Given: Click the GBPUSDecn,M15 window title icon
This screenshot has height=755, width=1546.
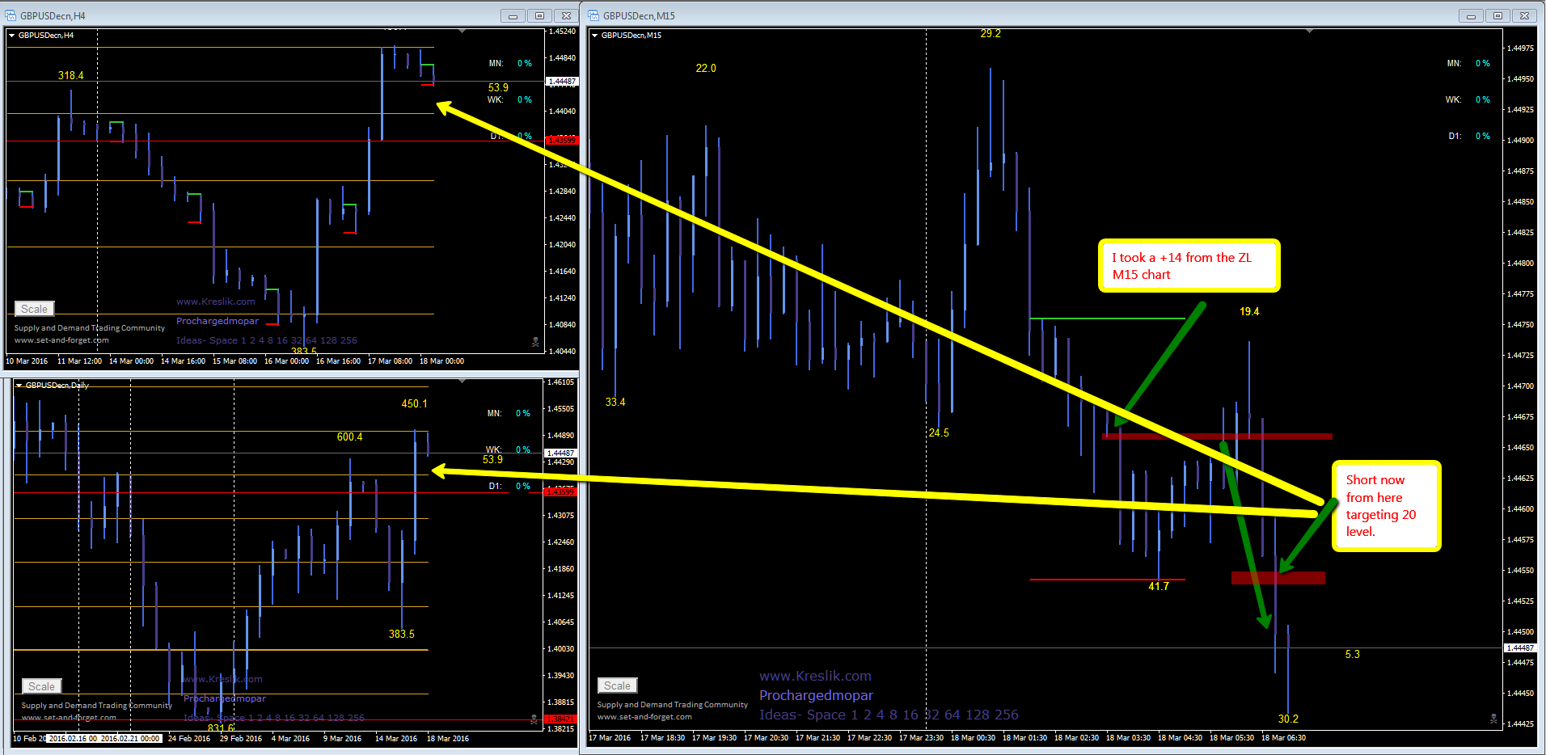Looking at the screenshot, I should pos(593,15).
